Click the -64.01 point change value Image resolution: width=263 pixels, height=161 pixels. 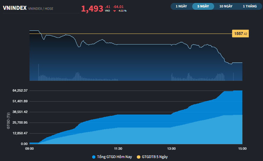point(118,7)
